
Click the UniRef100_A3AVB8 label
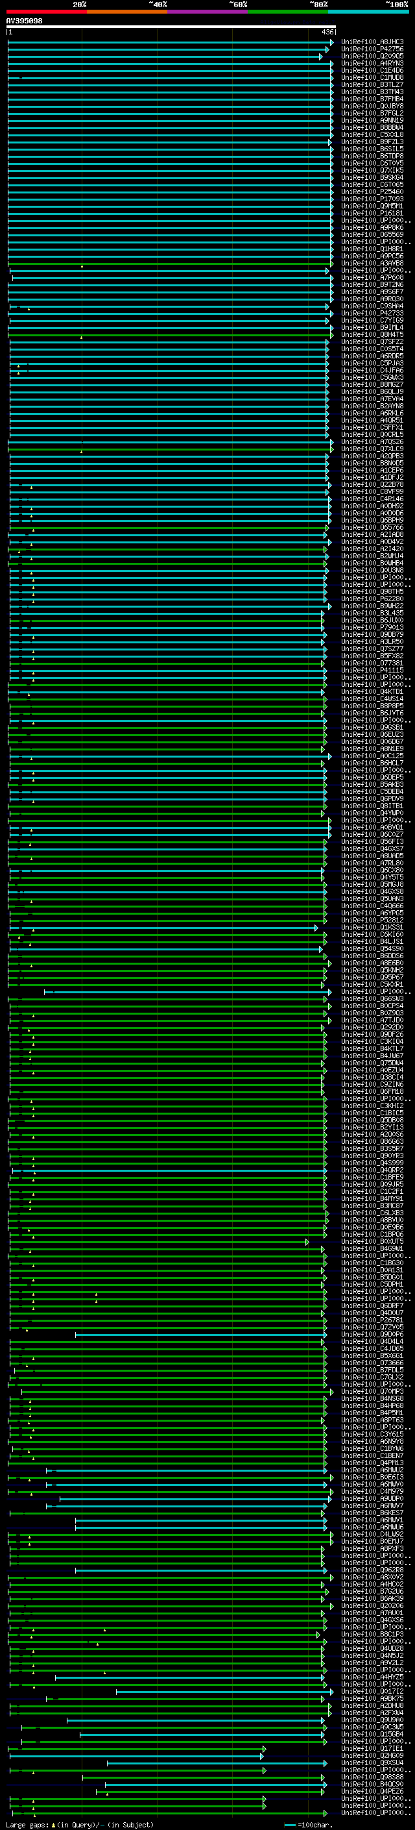pos(372,264)
